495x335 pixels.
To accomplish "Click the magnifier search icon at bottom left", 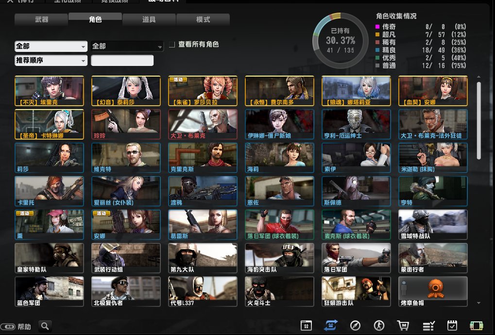I will pyautogui.click(x=45, y=326).
